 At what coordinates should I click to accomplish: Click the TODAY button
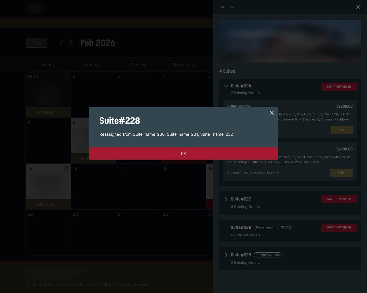36,43
